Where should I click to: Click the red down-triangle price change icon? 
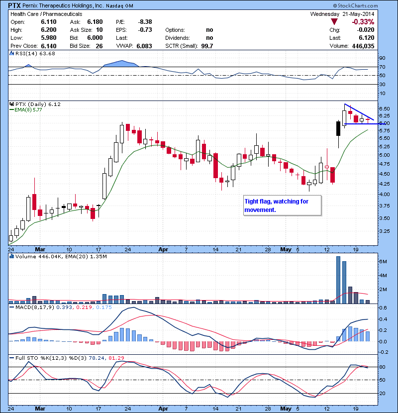pyautogui.click(x=334, y=22)
